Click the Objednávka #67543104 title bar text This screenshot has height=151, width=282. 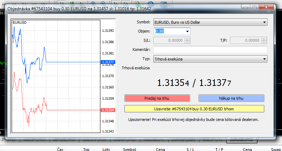[79, 9]
